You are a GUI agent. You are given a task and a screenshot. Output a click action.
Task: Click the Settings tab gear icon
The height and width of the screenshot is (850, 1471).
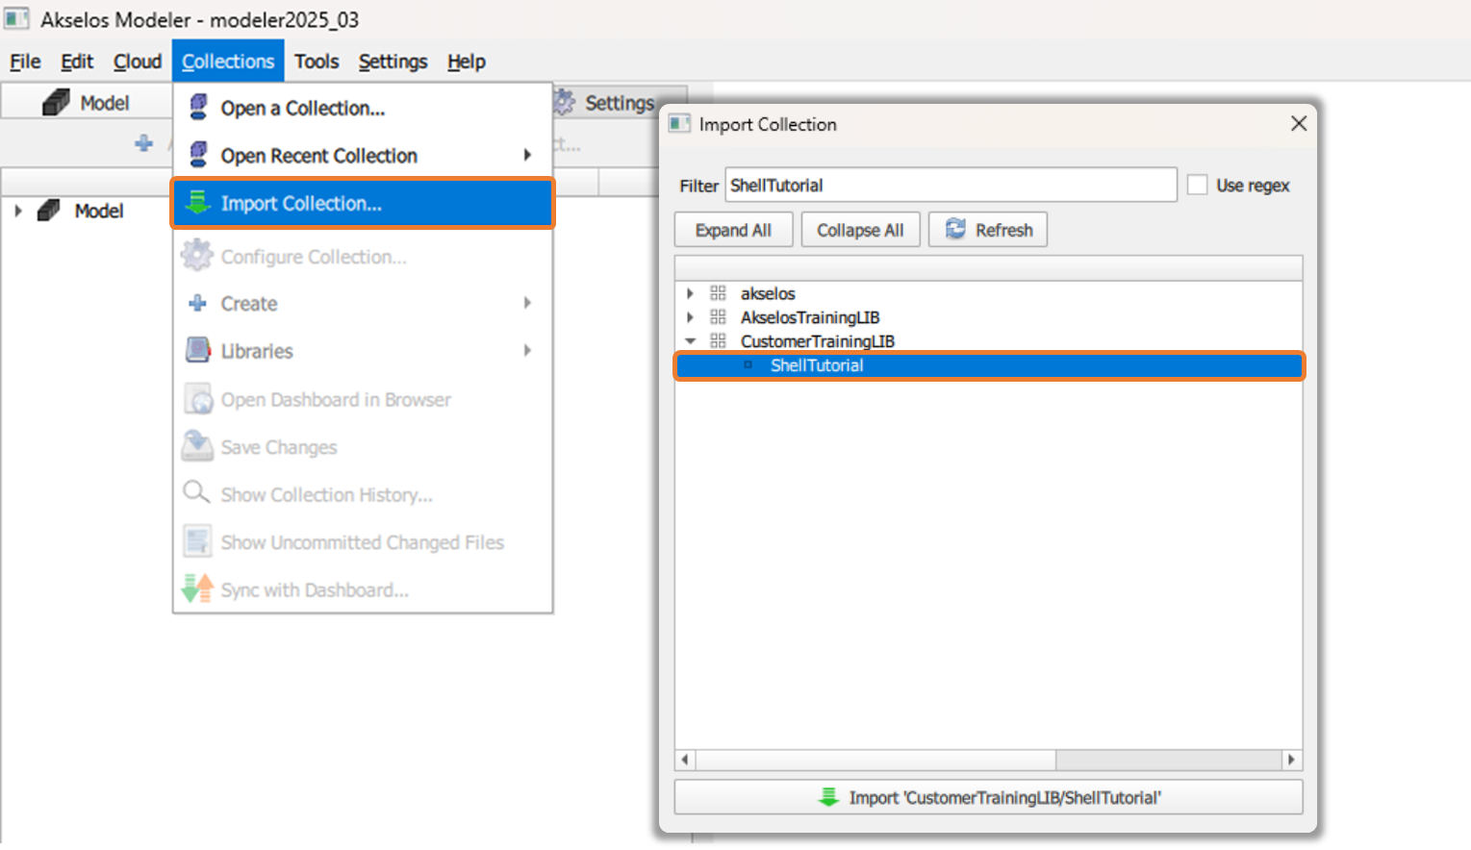tap(565, 102)
